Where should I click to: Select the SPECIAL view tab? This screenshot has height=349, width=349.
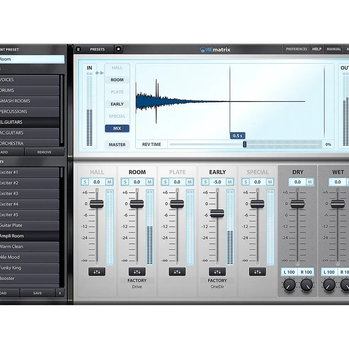tap(117, 116)
